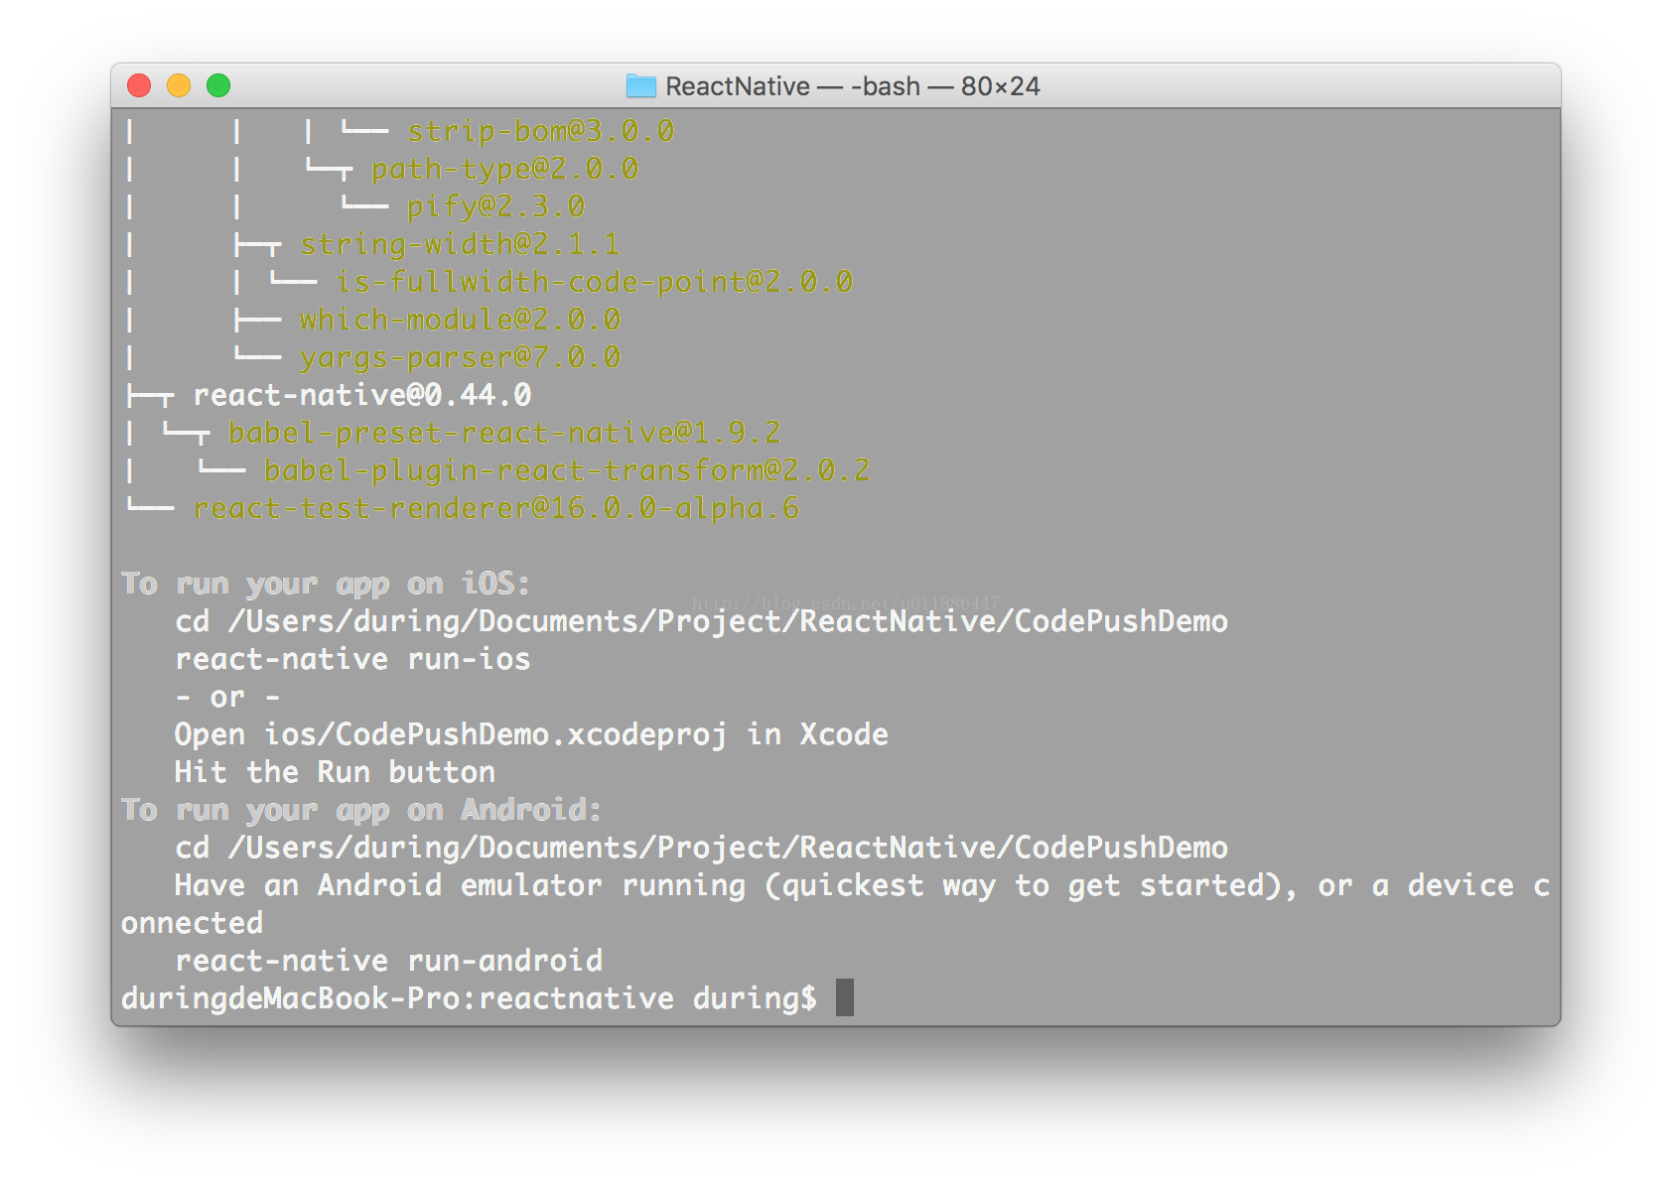Image resolution: width=1672 pixels, height=1185 pixels.
Task: Click the text 'react-native@0.44.0'
Action: pyautogui.click(x=362, y=395)
